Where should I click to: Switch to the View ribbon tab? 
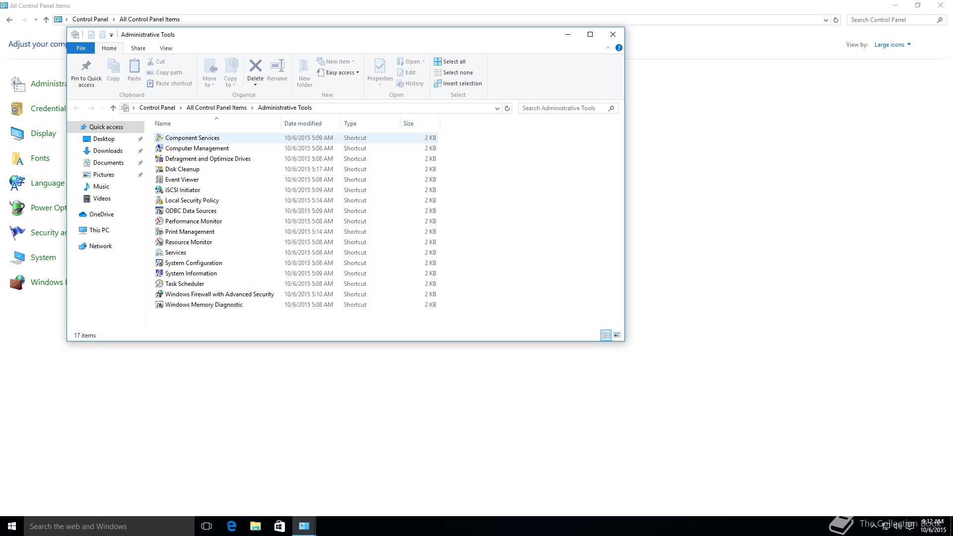(x=166, y=48)
